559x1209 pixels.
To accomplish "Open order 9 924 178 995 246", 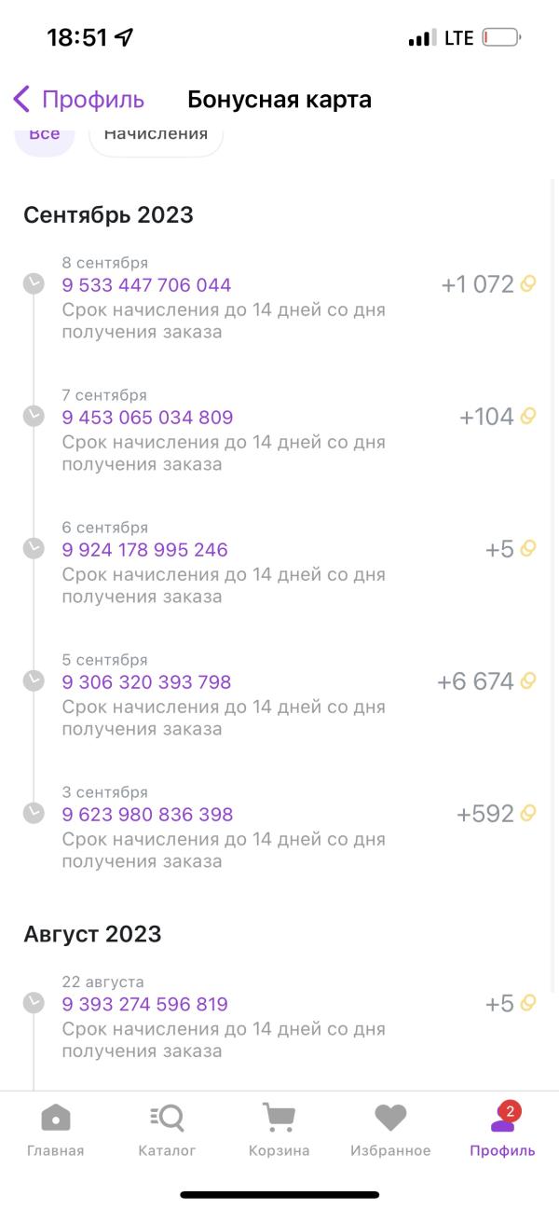I will (x=144, y=550).
